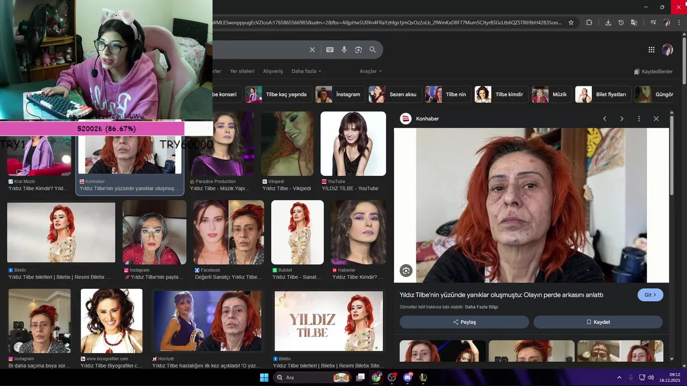Show hidden system tray icons
The image size is (687, 386).
619,377
